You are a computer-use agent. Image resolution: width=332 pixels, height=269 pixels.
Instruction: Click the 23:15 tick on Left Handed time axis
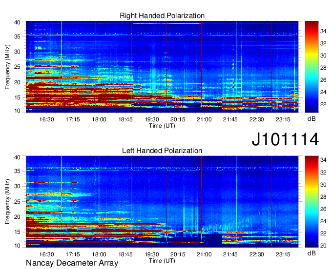coord(283,254)
